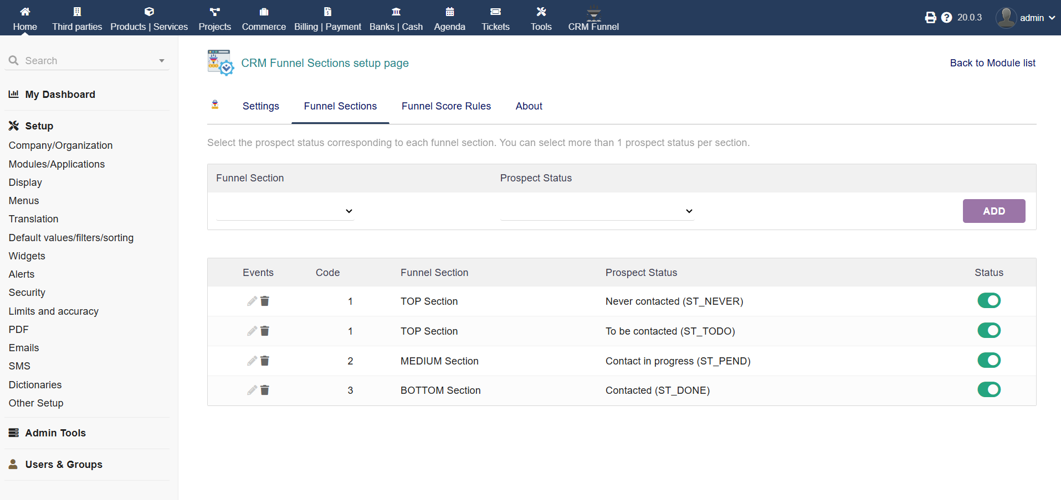
Task: Switch to the Funnel Score Rules tab
Action: pos(446,106)
